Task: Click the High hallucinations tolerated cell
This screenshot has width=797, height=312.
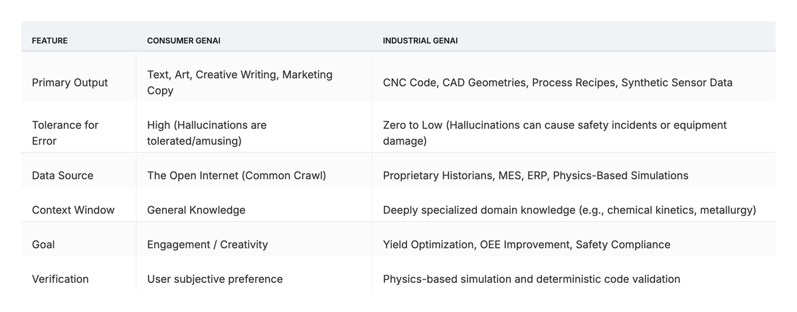Action: (x=207, y=133)
